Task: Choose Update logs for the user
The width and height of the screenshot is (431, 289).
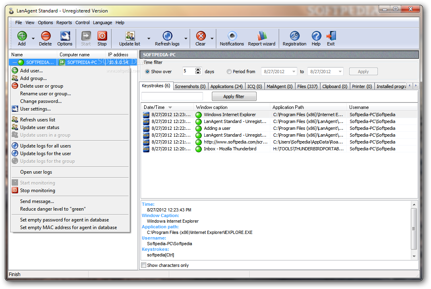Action: coord(46,154)
